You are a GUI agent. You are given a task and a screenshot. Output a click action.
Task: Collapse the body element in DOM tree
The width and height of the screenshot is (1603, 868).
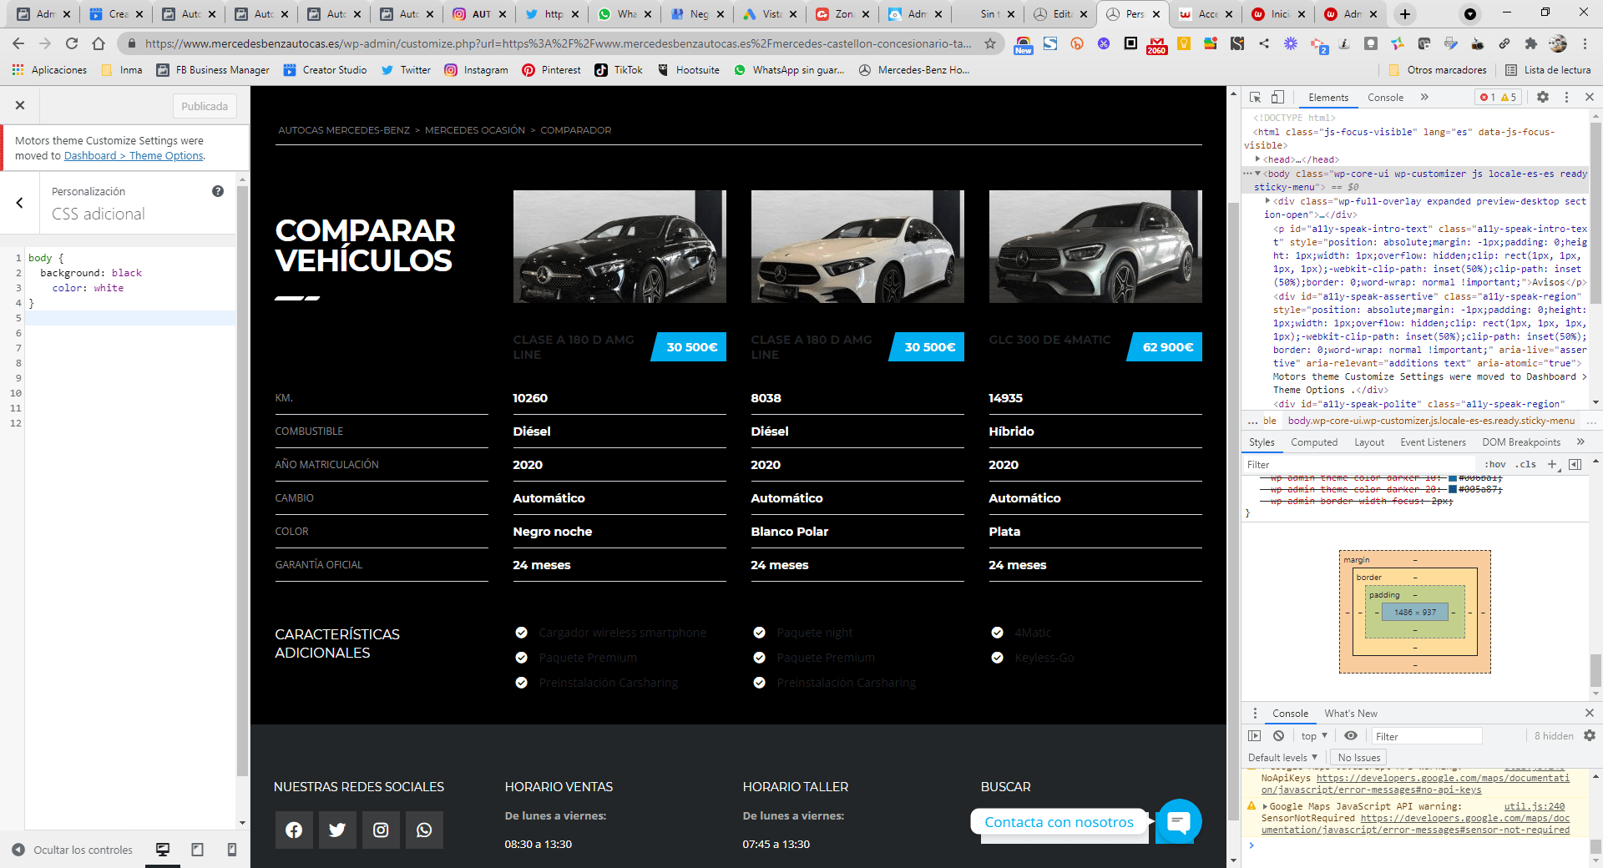click(1258, 174)
